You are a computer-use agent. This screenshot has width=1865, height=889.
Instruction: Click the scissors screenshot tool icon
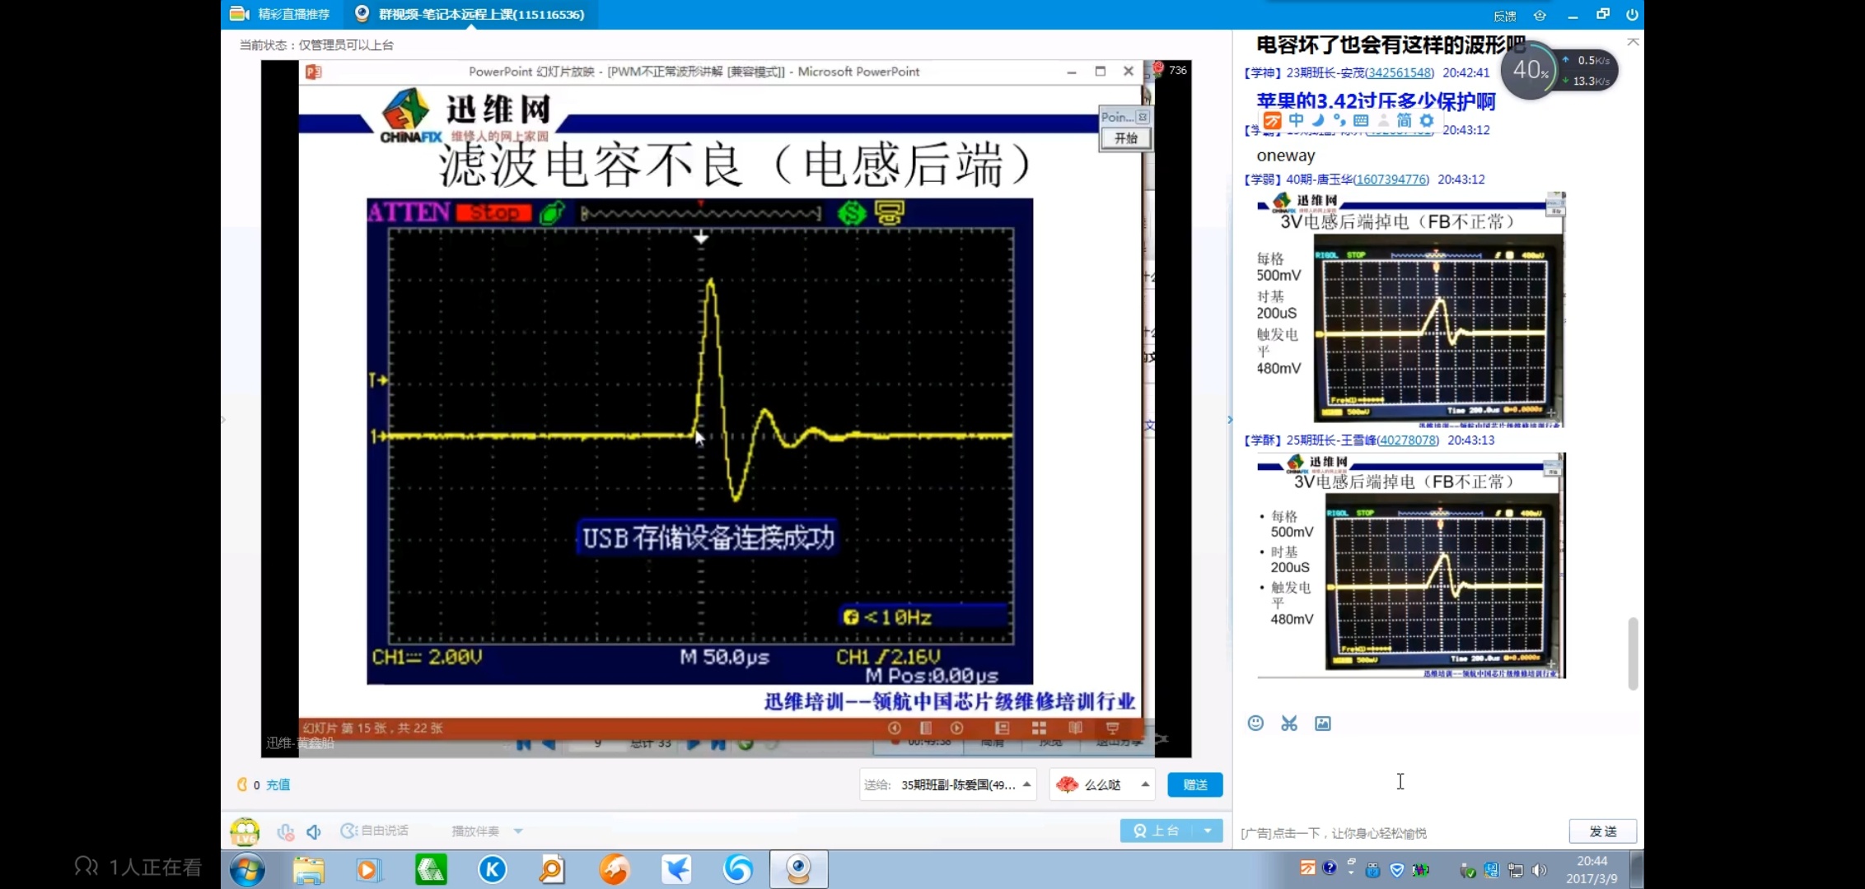(1289, 723)
